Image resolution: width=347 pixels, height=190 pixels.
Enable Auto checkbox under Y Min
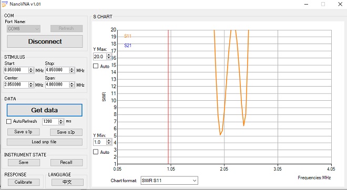(x=96, y=152)
